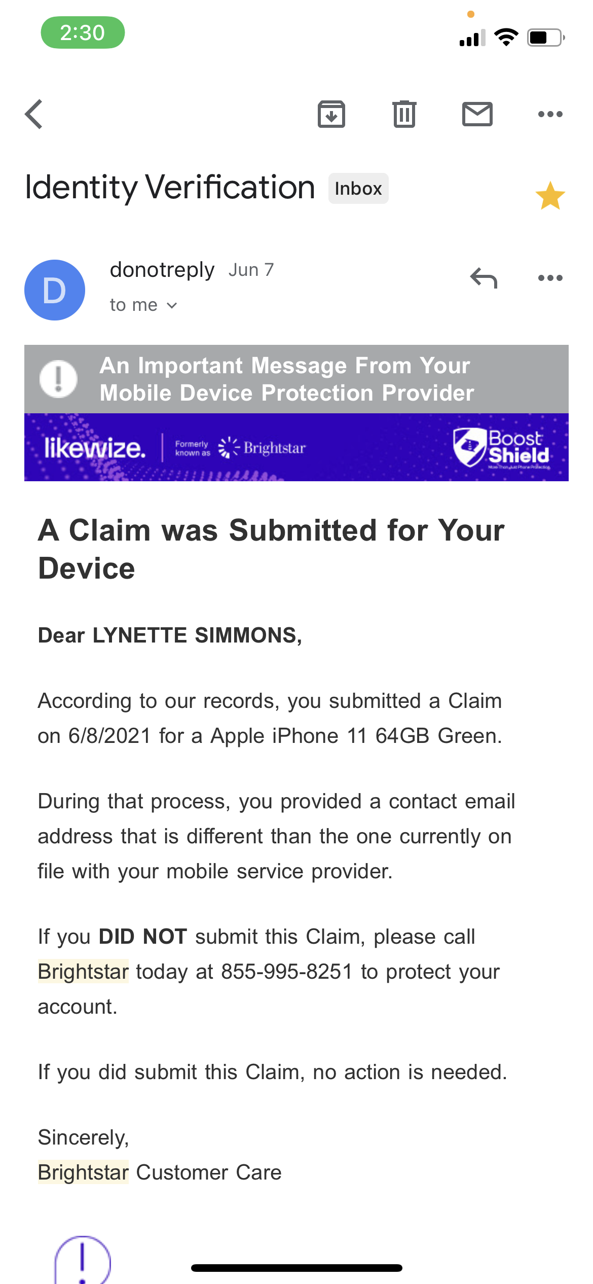
Task: Tap the sender avatar with letter D
Action: 55,290
